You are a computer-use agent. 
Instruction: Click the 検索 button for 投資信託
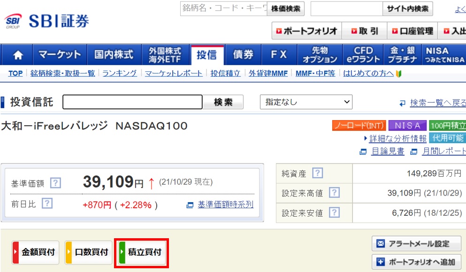[x=223, y=102]
